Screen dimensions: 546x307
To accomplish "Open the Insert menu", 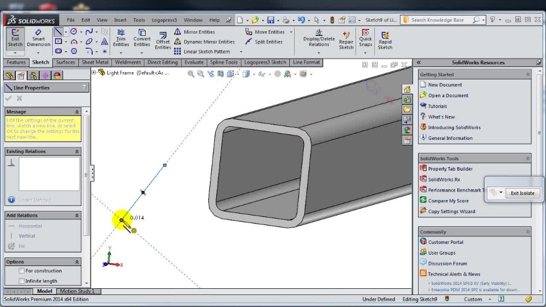I will (120, 20).
